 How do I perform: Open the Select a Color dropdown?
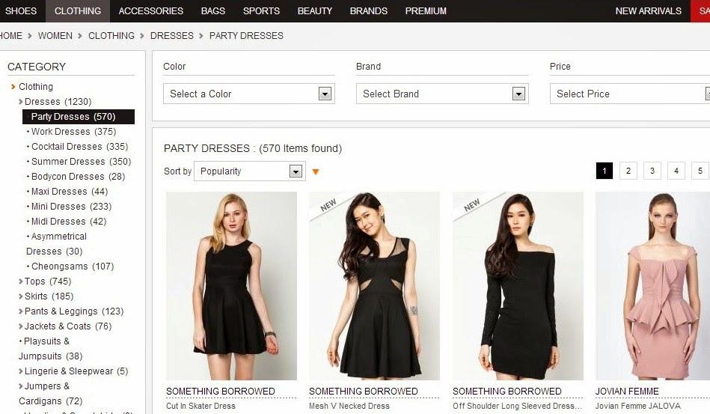(x=248, y=94)
